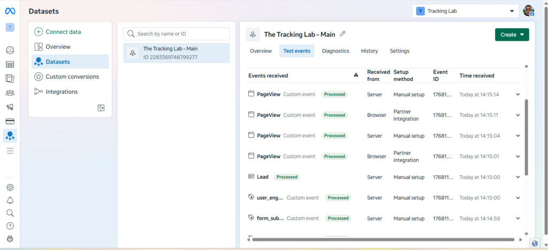The image size is (548, 250).
Task: Open the table grid icon in sidebar
Action: [10, 65]
